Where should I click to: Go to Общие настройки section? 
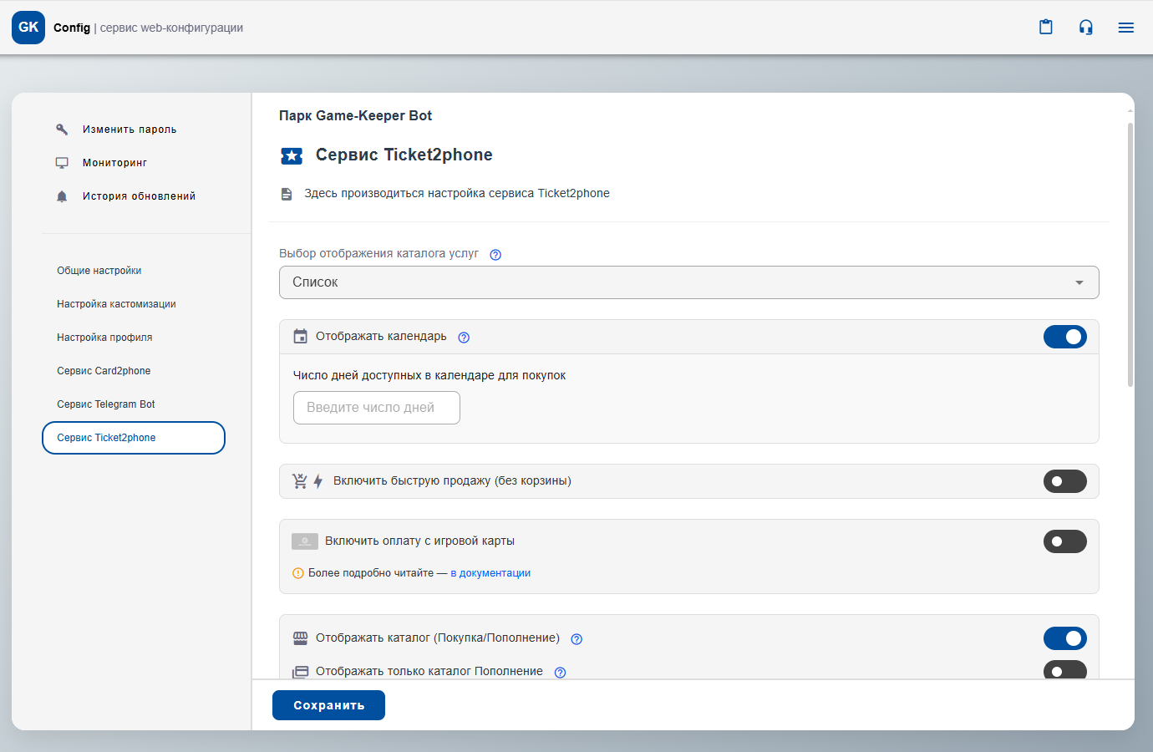pyautogui.click(x=99, y=271)
